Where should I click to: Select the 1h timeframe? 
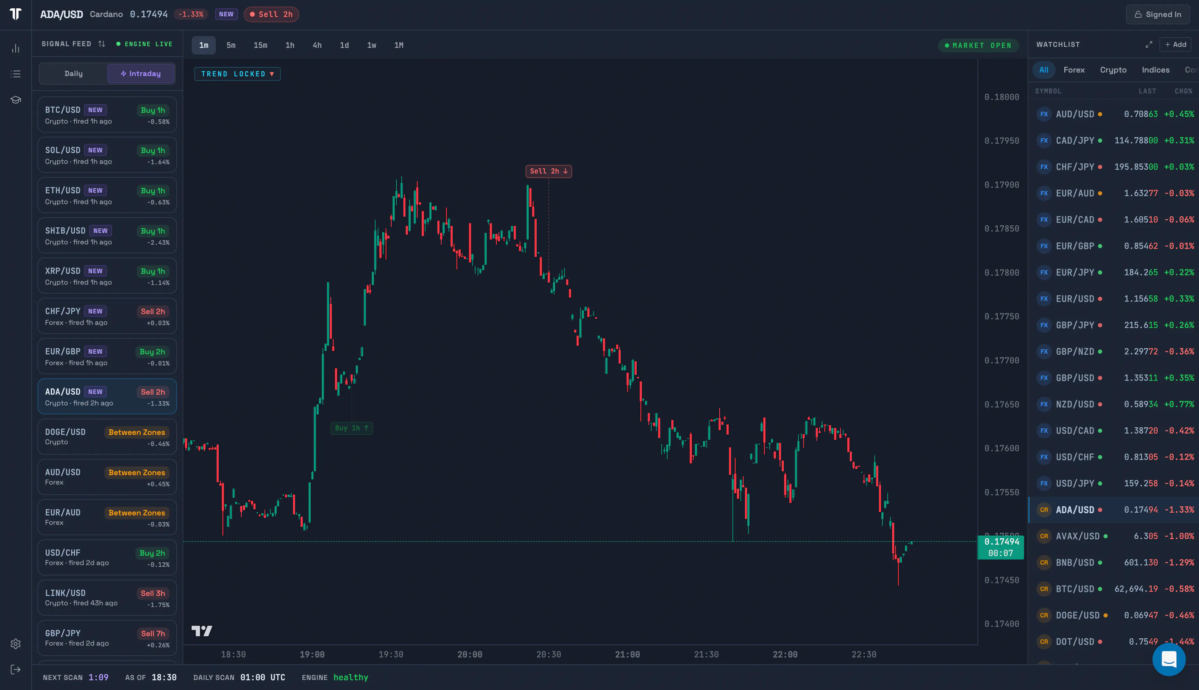(290, 45)
